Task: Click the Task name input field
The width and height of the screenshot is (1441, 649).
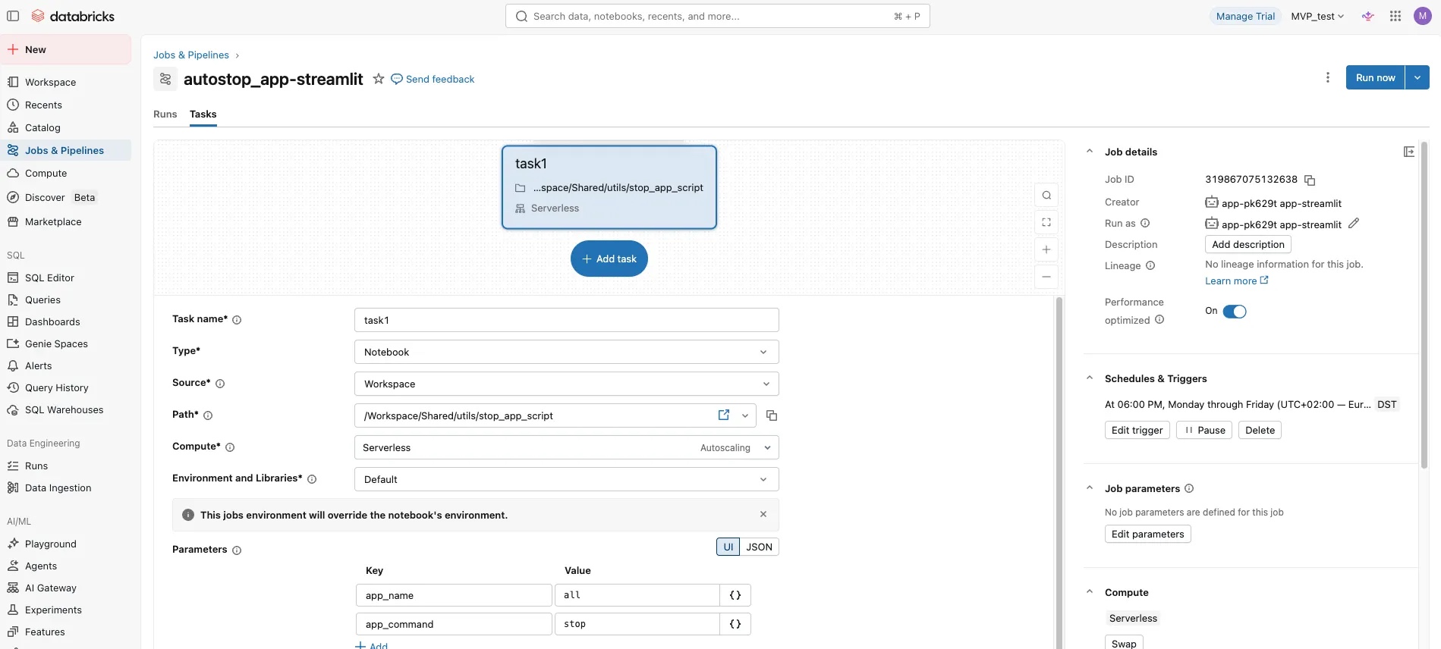Action: click(x=566, y=320)
